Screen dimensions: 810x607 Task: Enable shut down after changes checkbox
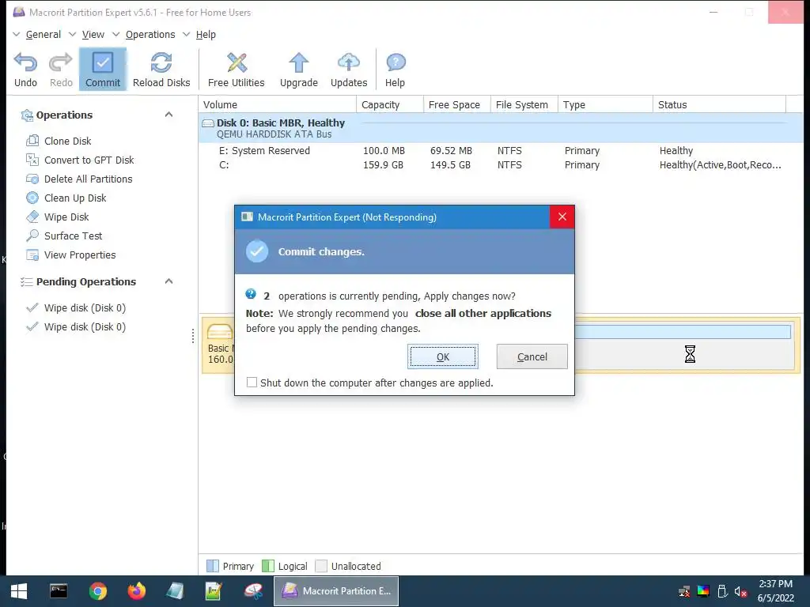252,383
